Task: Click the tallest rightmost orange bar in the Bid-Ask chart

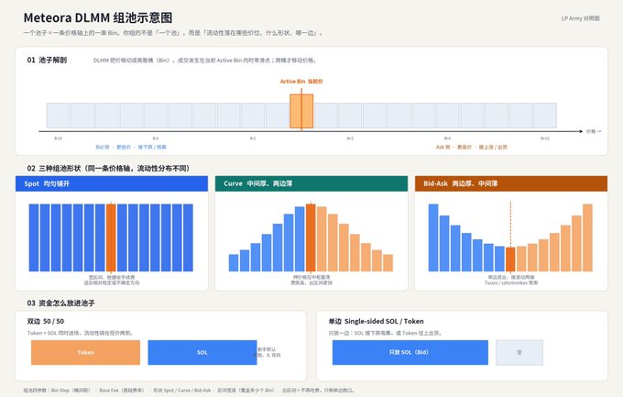Action: (x=587, y=237)
